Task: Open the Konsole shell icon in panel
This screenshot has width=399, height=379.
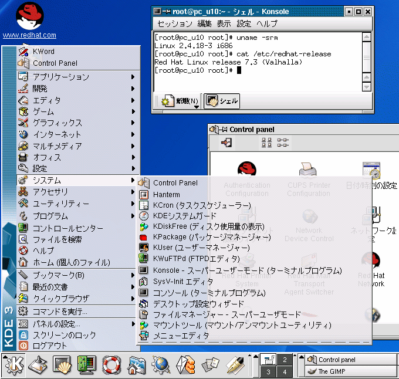Action: [x=62, y=366]
